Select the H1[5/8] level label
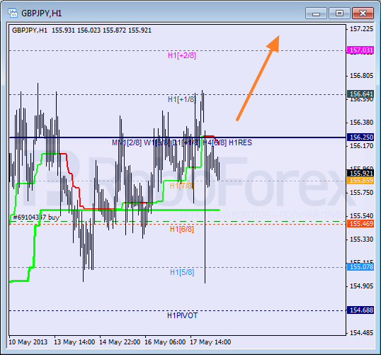The image size is (381, 355). 182,272
